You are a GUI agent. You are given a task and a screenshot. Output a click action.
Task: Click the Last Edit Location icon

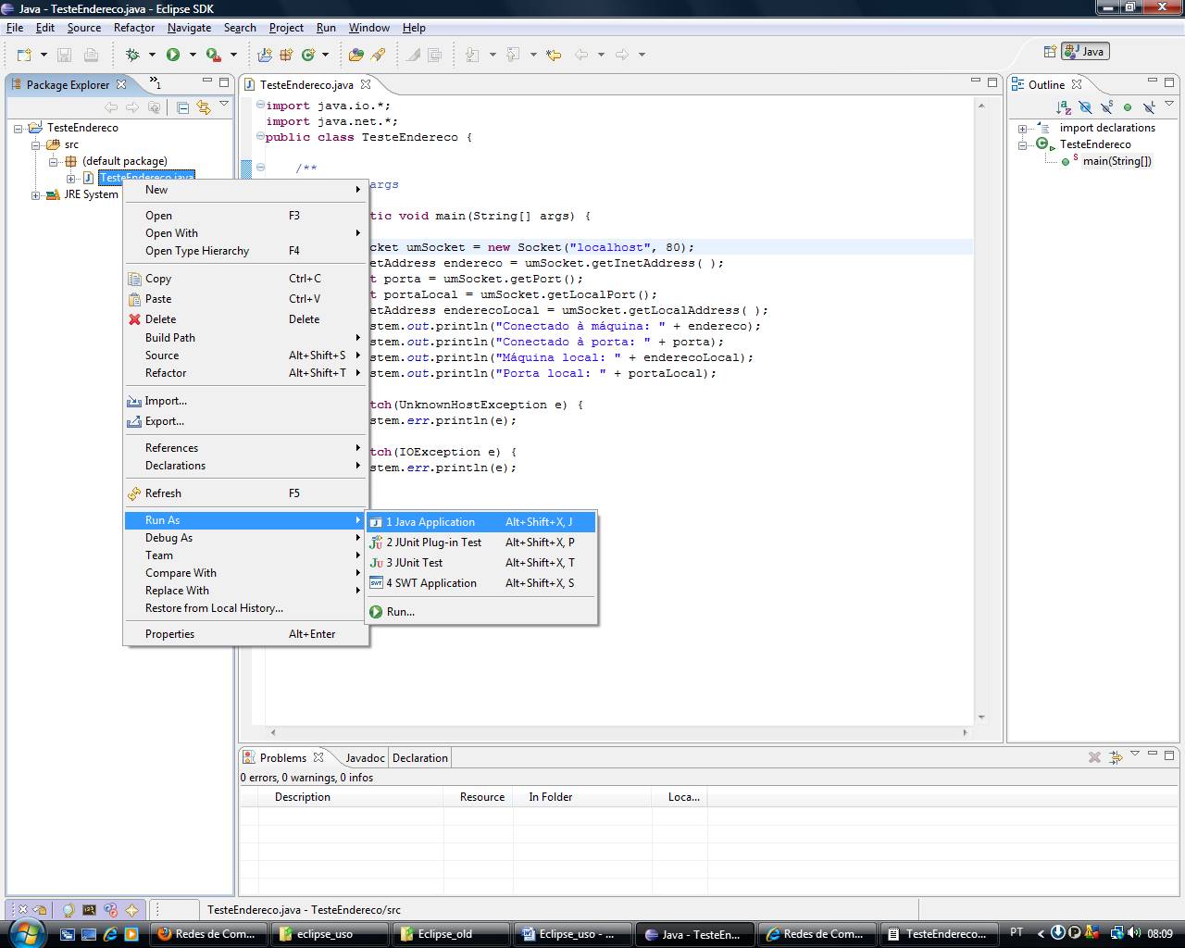pyautogui.click(x=554, y=55)
